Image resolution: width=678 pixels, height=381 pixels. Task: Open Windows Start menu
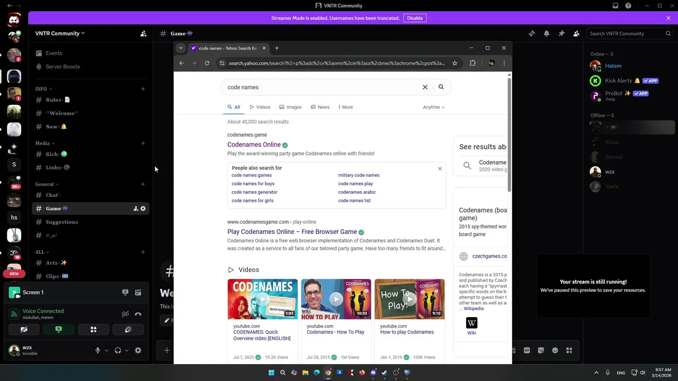[x=271, y=373]
